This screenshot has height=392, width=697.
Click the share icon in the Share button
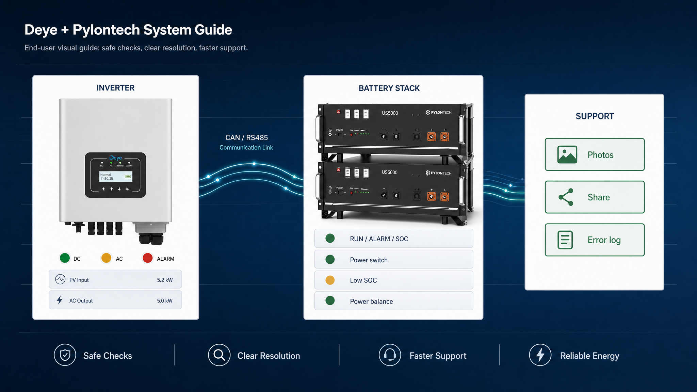click(566, 197)
